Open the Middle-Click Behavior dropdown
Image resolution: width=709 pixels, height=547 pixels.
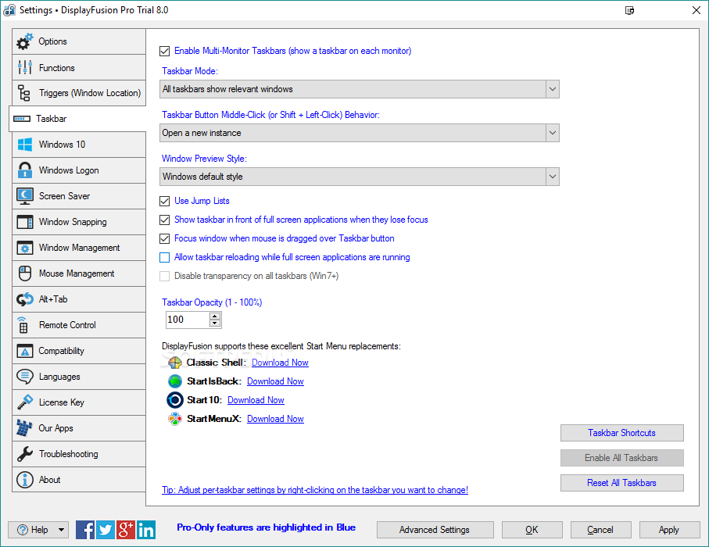pyautogui.click(x=360, y=133)
